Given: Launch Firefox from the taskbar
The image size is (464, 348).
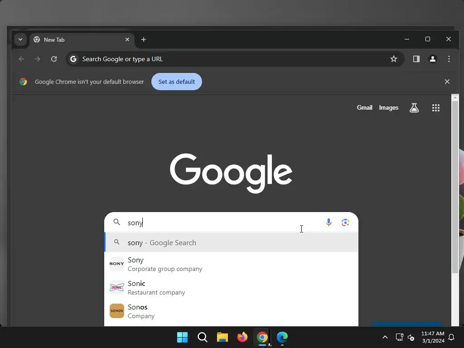Looking at the screenshot, I should [242, 337].
